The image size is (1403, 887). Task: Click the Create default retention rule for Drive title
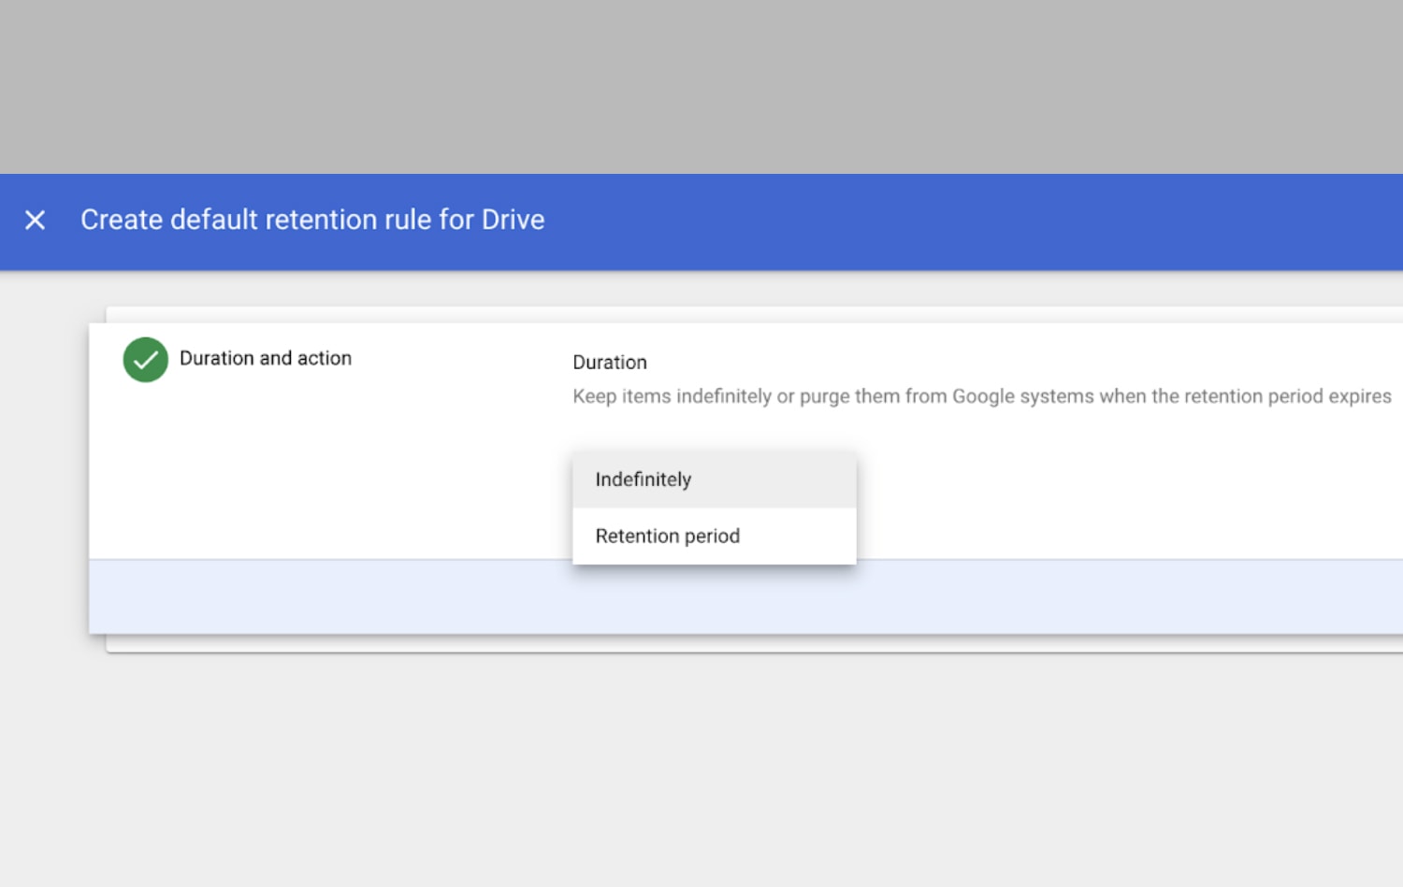tap(312, 220)
